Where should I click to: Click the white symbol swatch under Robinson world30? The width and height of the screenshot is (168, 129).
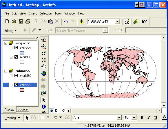pyautogui.click(x=22, y=81)
